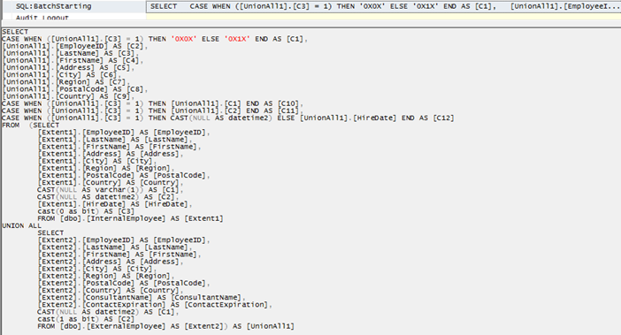Click [Extent1].[Region] AS [Region] line
The width and height of the screenshot is (621, 335).
[x=106, y=168]
